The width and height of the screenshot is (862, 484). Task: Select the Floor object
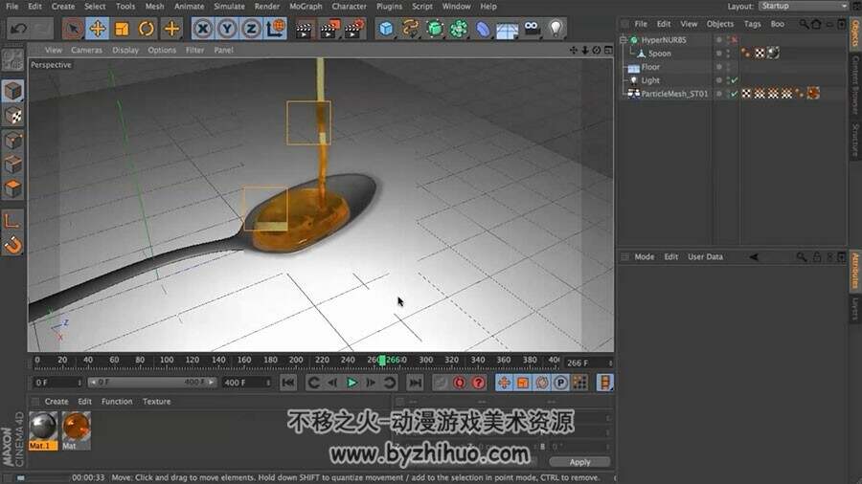pos(650,67)
